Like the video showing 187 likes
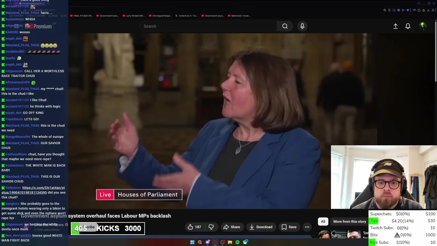The image size is (437, 246). coord(194,227)
